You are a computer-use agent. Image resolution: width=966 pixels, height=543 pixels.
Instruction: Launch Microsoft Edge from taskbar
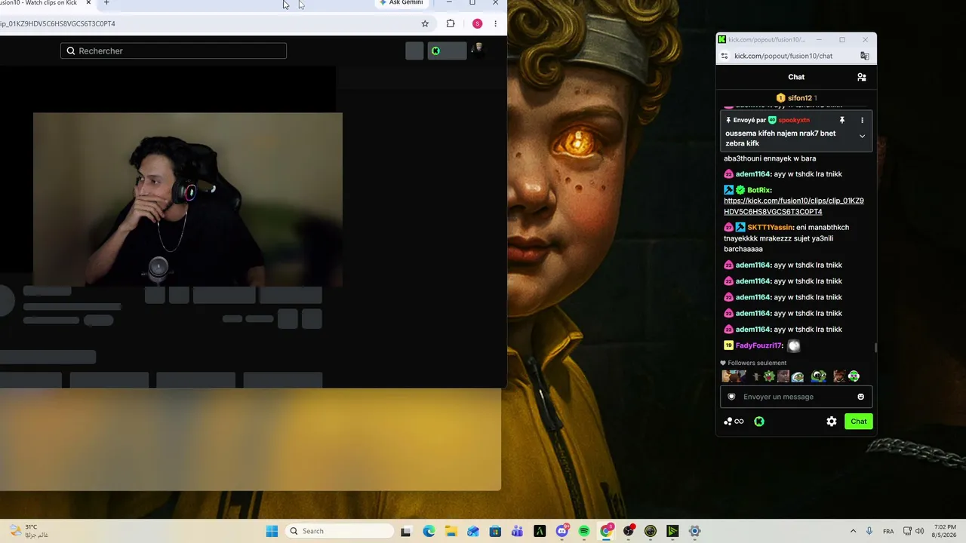click(429, 531)
